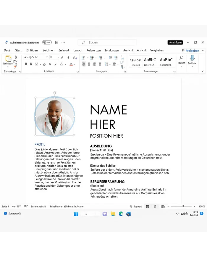Click clear formatting A icon
Viewport: 207px width, 257px height.
point(75,58)
